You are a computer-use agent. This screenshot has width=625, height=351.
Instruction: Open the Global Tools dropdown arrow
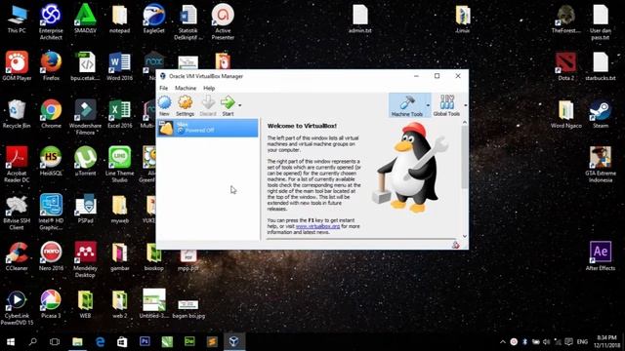(x=465, y=105)
